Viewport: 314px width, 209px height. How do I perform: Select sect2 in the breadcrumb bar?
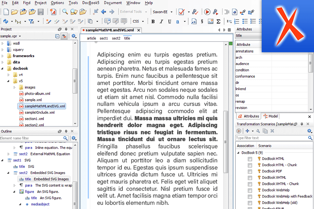[x=116, y=38]
